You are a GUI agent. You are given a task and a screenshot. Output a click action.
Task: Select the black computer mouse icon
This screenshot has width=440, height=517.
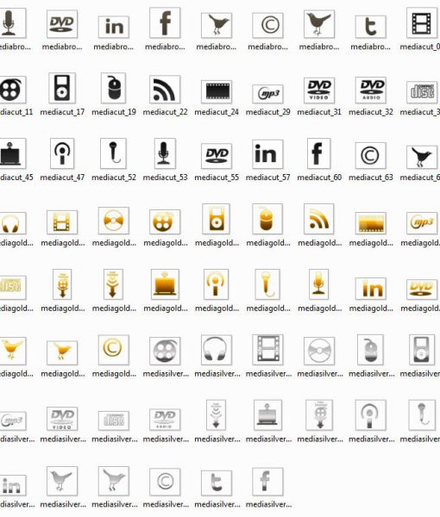click(114, 88)
